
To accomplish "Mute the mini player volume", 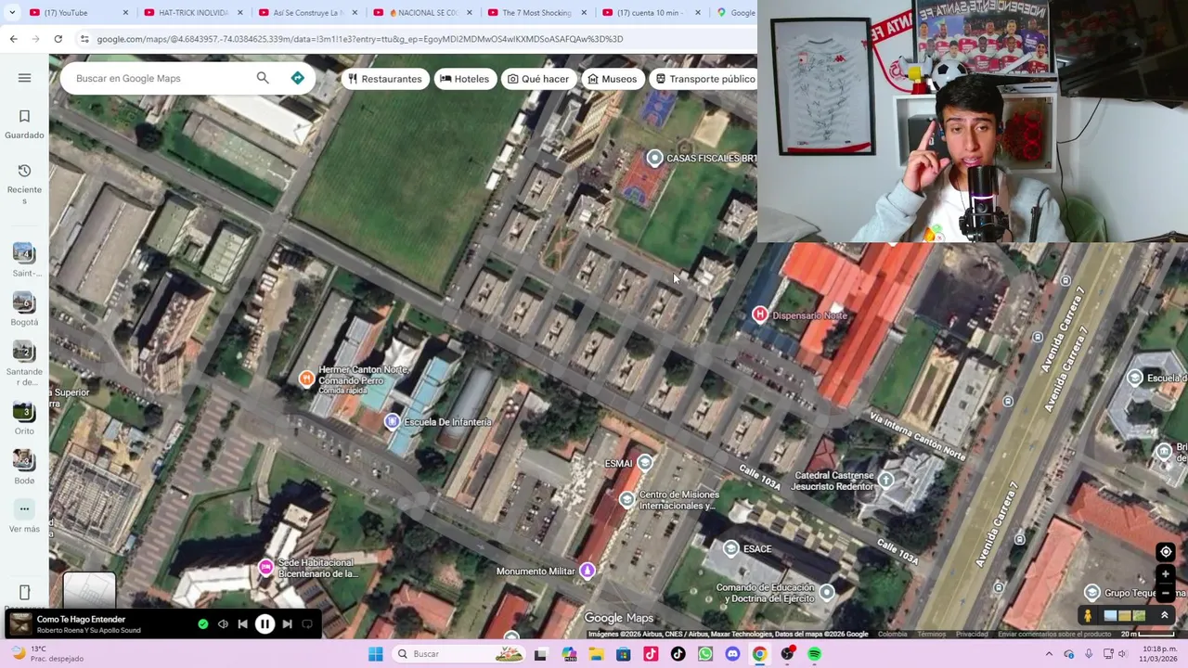I will pyautogui.click(x=223, y=624).
